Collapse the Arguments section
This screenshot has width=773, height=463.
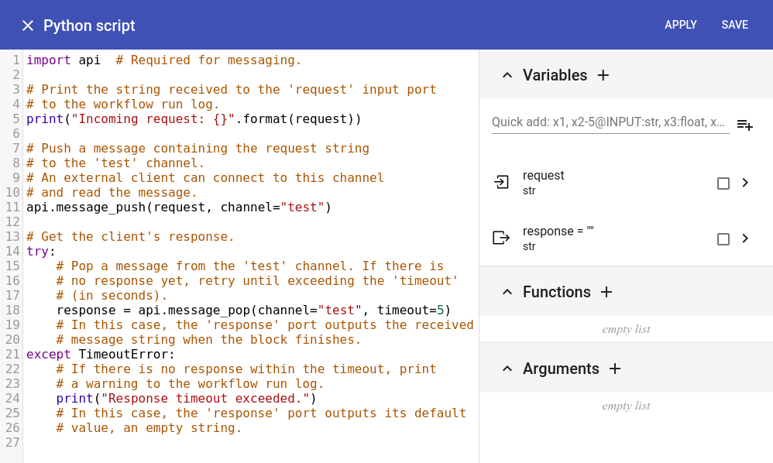click(507, 369)
